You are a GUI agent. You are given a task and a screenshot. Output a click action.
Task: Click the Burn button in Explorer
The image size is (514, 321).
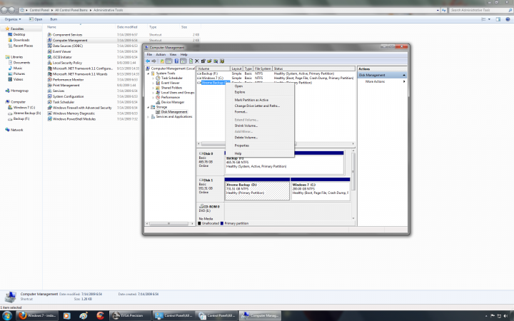[54, 19]
